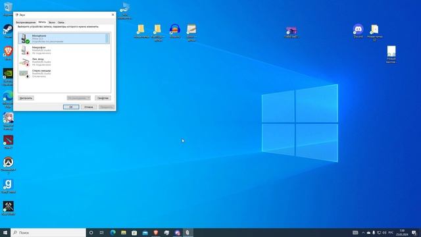Switch to the active Sound dialog taskbar icon
This screenshot has width=421, height=237.
(187, 232)
